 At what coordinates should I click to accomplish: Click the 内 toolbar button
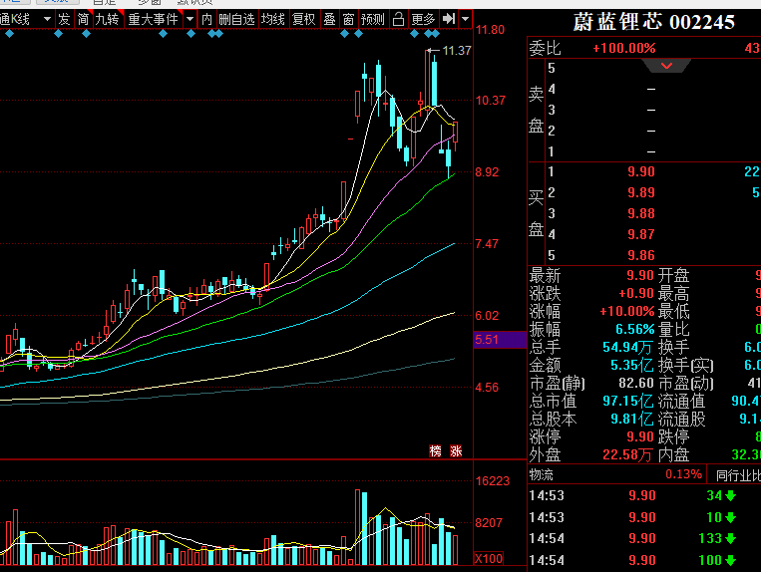click(x=206, y=19)
